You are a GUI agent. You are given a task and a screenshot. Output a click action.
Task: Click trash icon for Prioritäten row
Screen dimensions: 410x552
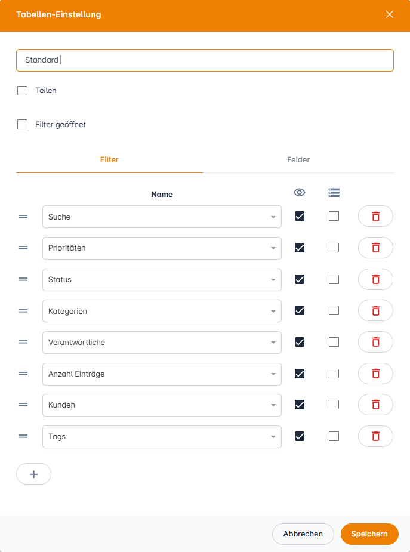tap(375, 248)
